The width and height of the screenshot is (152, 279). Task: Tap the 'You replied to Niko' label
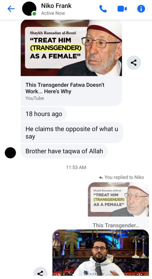click(x=121, y=177)
